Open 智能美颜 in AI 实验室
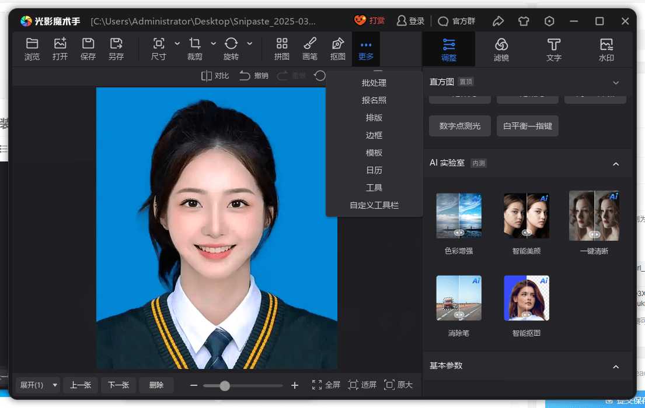The height and width of the screenshot is (408, 645). [x=527, y=216]
